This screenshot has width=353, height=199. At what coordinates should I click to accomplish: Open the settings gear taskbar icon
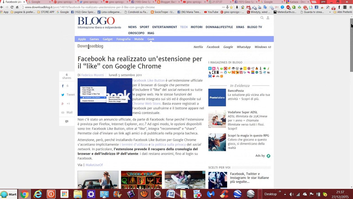91,194
